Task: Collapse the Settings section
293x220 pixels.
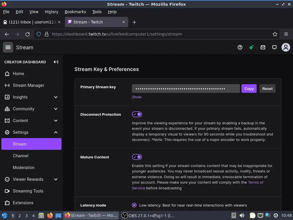Action: click(x=56, y=132)
